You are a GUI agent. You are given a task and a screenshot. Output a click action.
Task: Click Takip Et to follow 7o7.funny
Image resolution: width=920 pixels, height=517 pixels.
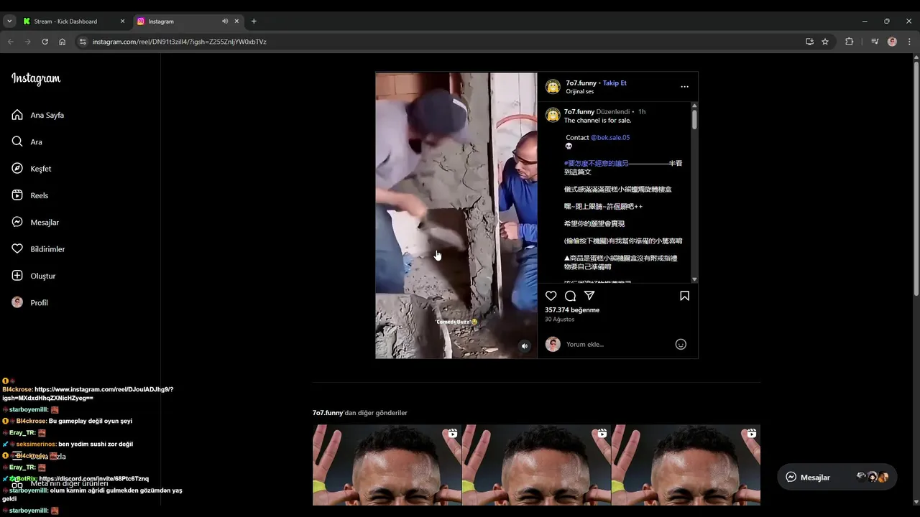(x=615, y=83)
